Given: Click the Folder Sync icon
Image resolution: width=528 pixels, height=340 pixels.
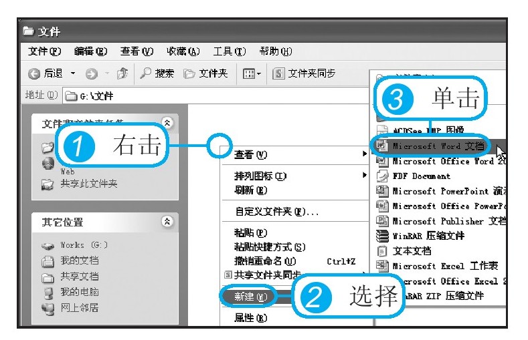Looking at the screenshot, I should pos(278,73).
